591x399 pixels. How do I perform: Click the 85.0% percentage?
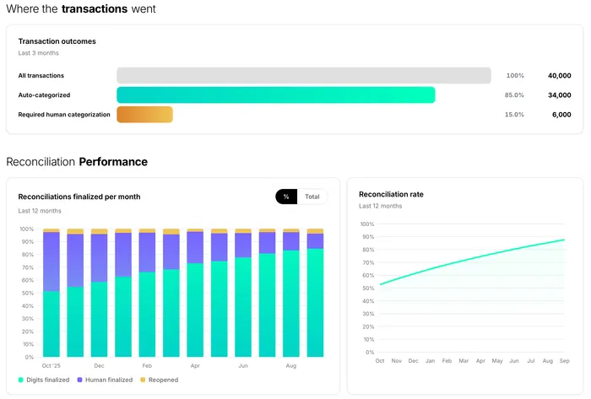pos(514,95)
